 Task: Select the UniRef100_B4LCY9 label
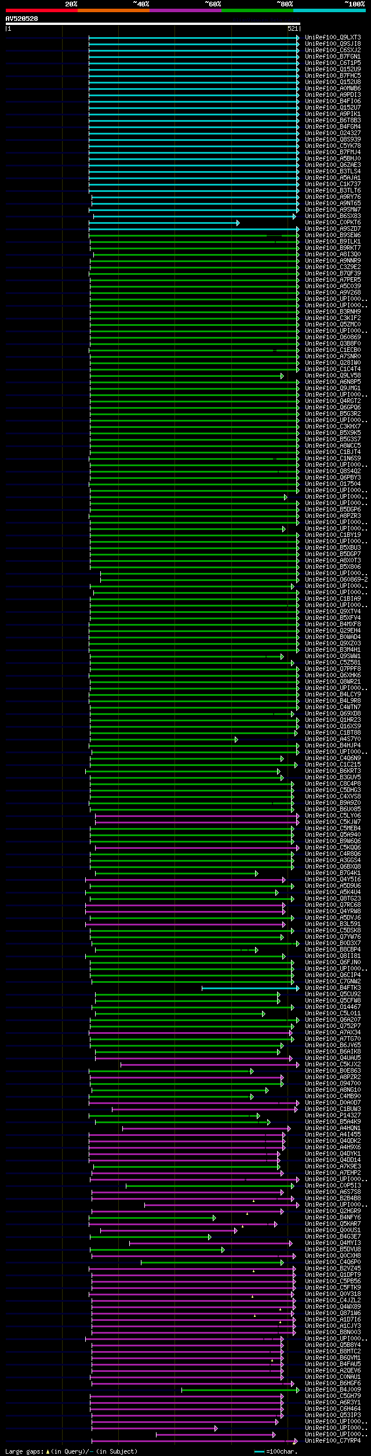(x=333, y=695)
